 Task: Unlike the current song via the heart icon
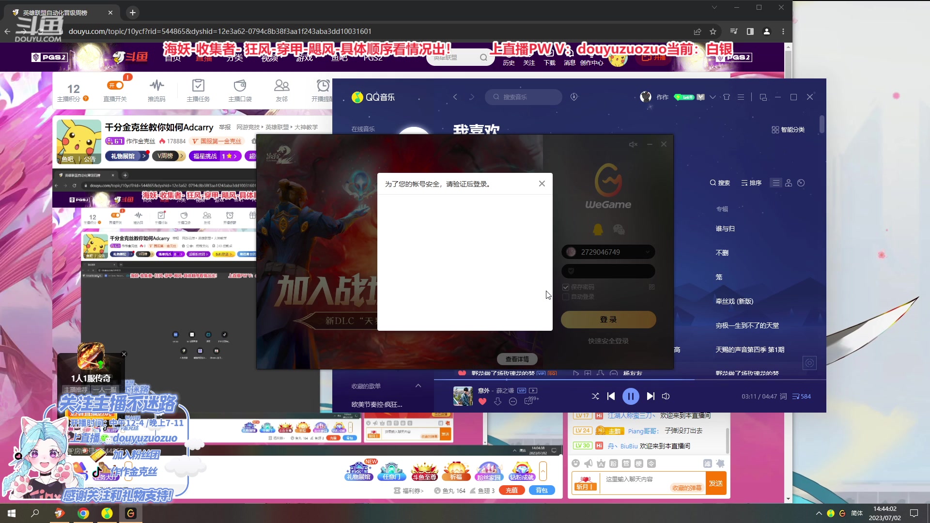click(482, 401)
